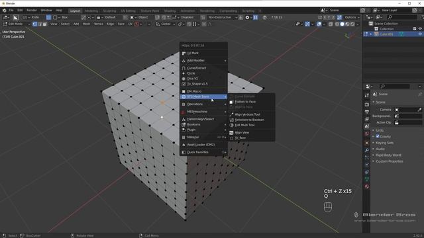
Task: Toggle Y axis mirror
Action: click(329, 17)
